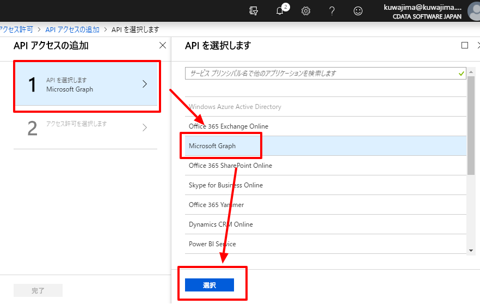Open the directory and subscription filter icon
Screen dimensions: 480x304
tap(254, 11)
